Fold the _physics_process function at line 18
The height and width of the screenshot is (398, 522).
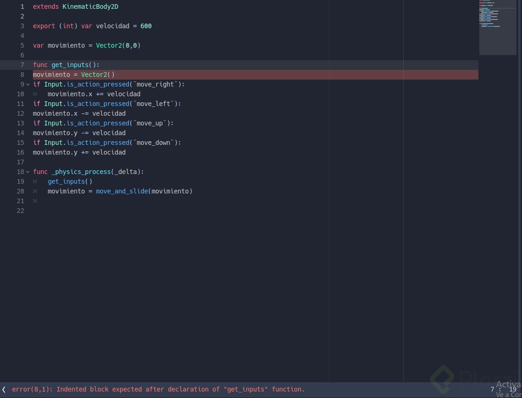[x=28, y=172]
